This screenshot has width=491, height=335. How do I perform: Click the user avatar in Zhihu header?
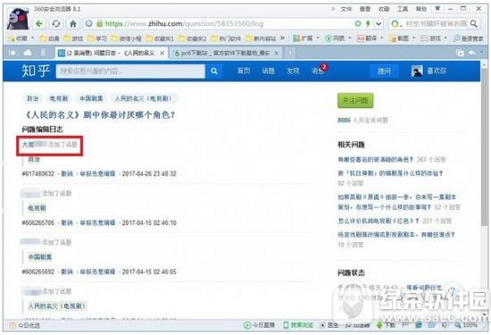pos(417,71)
